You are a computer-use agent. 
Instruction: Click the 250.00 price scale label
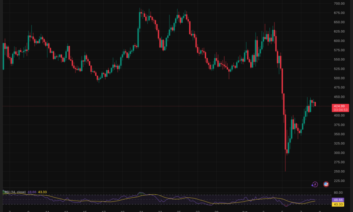[x=339, y=171]
